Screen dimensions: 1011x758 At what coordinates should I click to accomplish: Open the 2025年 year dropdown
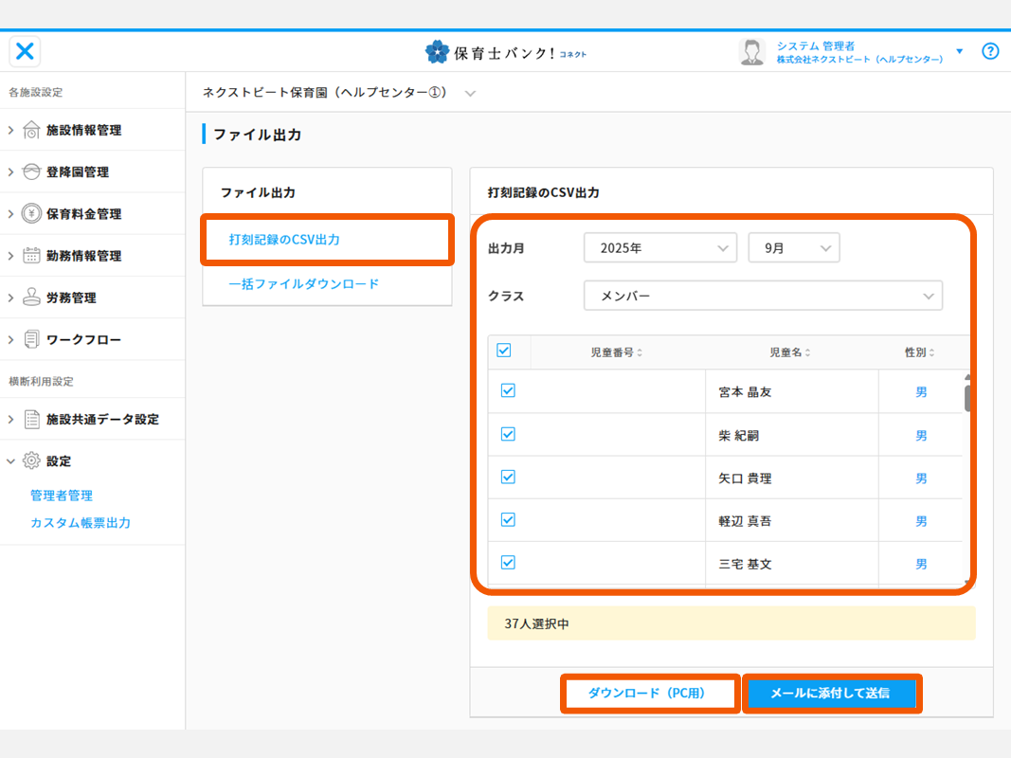tap(659, 248)
